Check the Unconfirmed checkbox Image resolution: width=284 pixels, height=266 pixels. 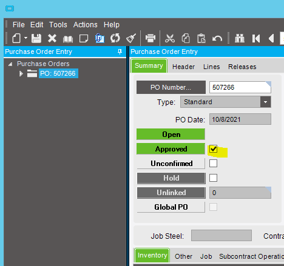[213, 164]
